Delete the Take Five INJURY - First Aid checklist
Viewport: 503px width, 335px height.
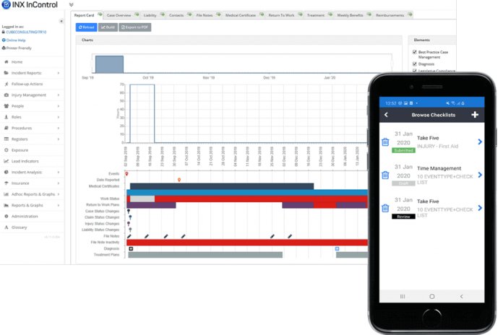click(385, 142)
